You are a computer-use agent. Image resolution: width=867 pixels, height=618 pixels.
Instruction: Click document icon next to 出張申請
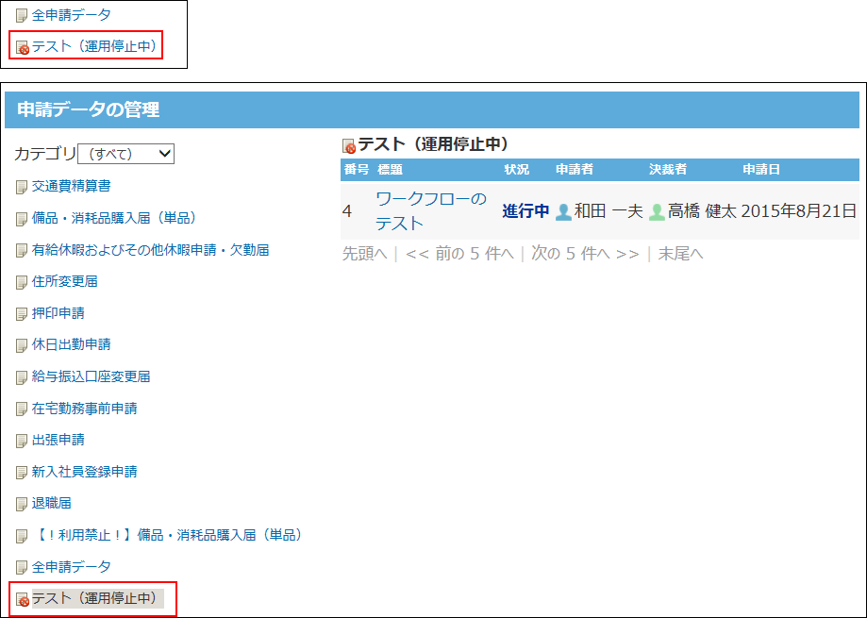click(x=22, y=442)
